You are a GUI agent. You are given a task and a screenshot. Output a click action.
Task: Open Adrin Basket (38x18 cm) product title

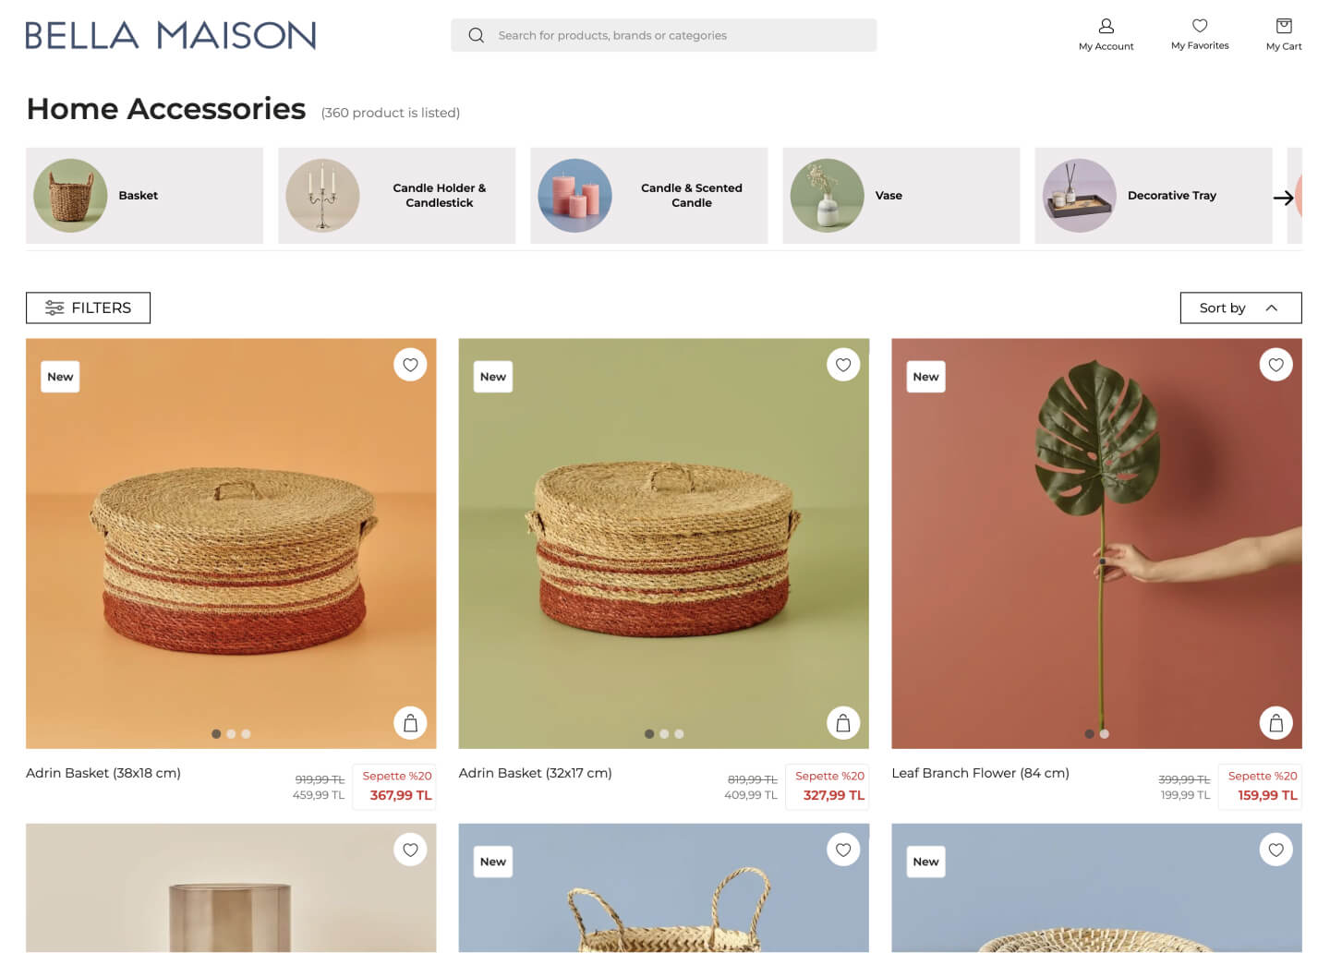(103, 773)
